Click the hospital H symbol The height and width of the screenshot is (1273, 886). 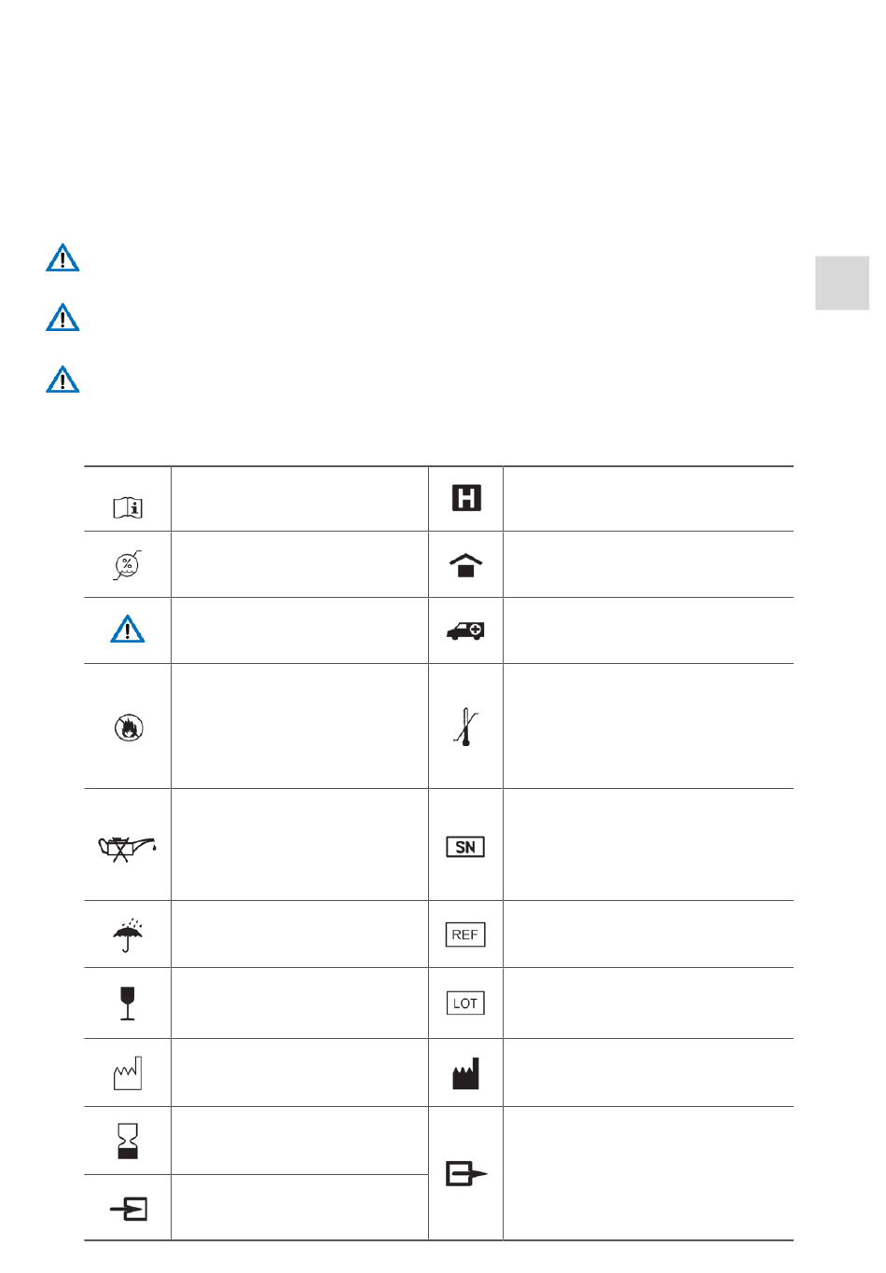(466, 498)
